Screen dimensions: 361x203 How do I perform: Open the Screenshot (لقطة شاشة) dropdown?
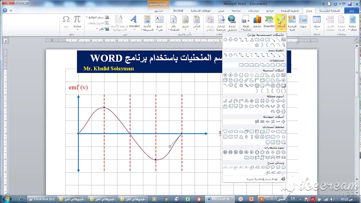tap(246, 23)
